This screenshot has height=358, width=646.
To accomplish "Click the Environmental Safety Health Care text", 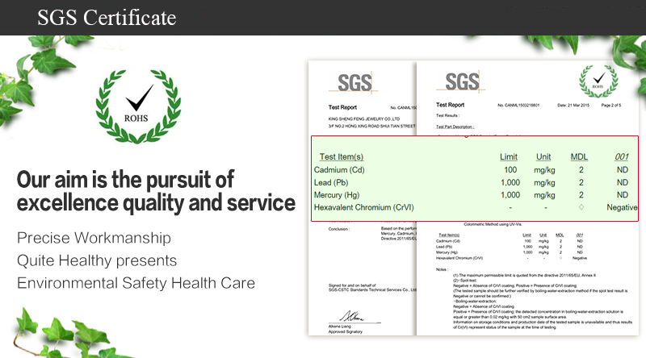I will pos(136,283).
